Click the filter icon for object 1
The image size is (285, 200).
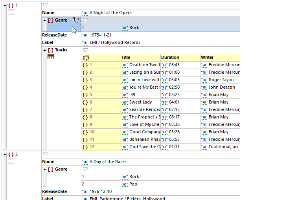pyautogui.click(x=46, y=5)
